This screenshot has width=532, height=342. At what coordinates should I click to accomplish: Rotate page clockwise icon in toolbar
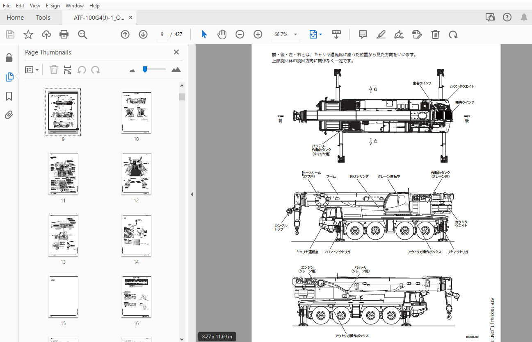coord(453,34)
